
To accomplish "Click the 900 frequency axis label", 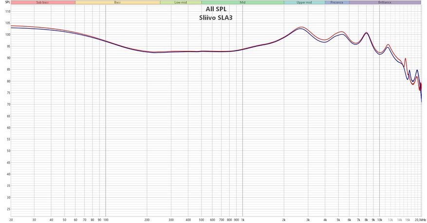I will [x=236, y=220].
